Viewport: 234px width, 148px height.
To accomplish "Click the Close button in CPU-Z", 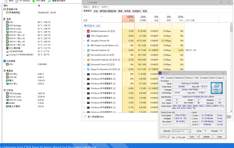I will 219,137.
